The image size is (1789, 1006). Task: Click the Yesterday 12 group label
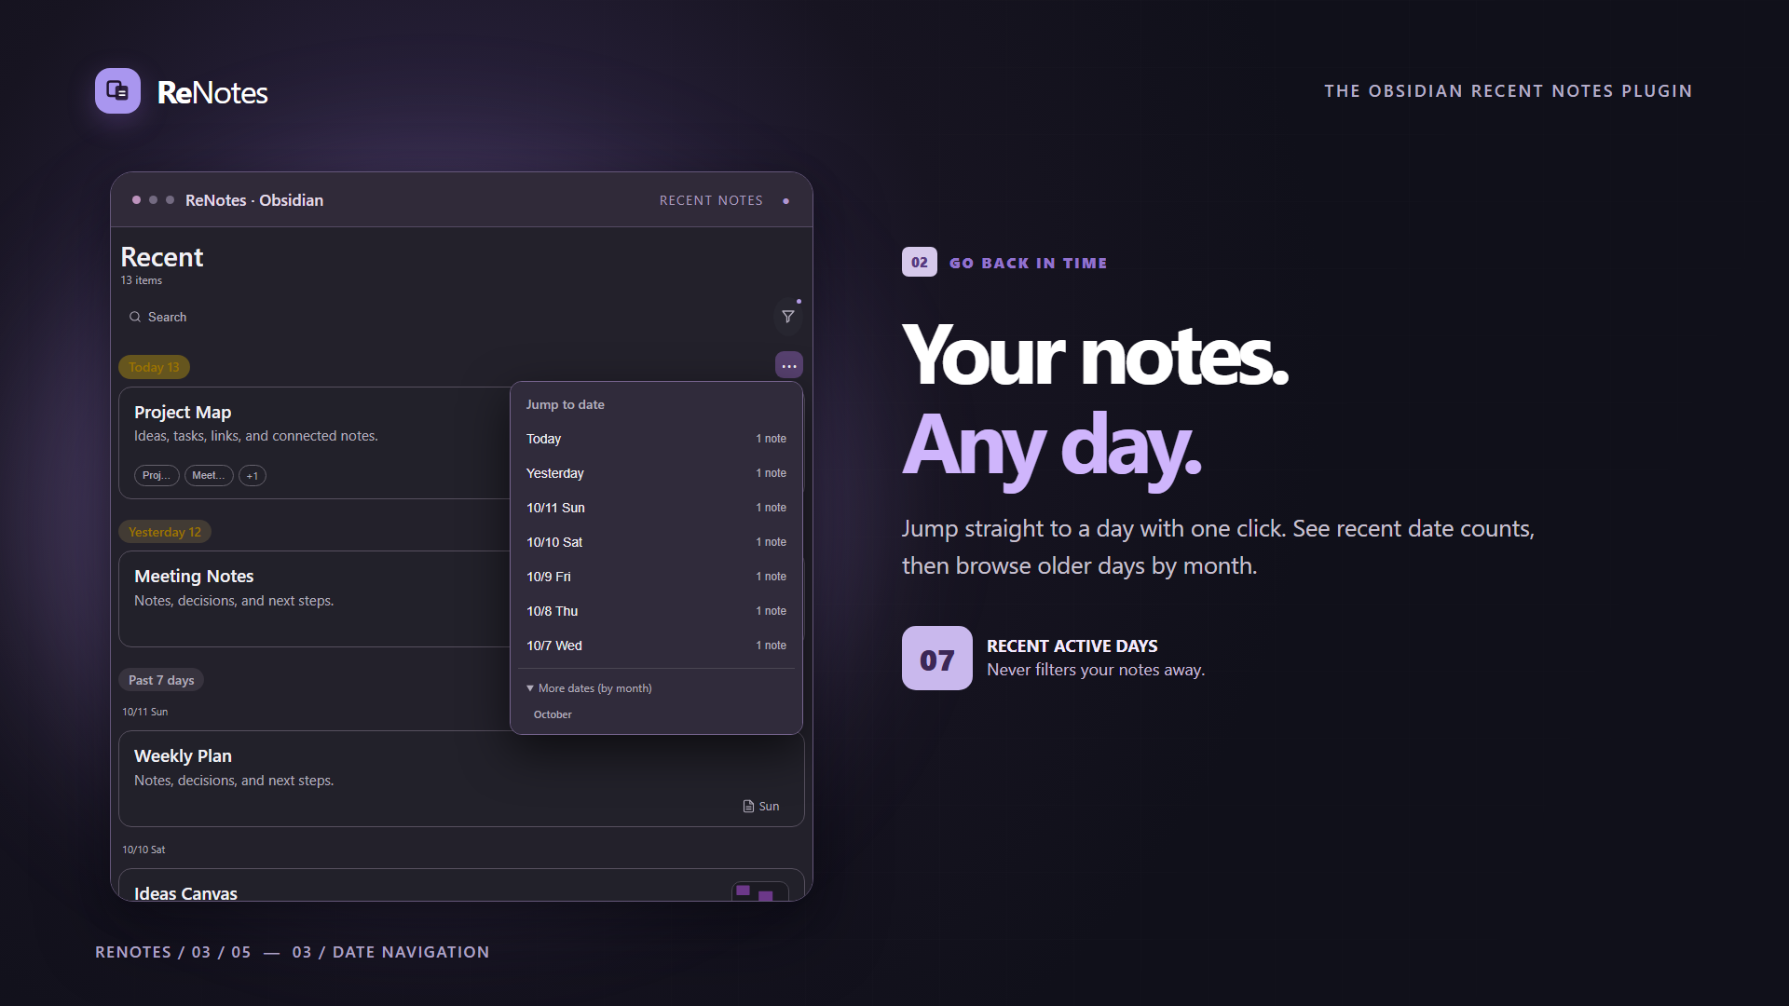click(x=165, y=532)
